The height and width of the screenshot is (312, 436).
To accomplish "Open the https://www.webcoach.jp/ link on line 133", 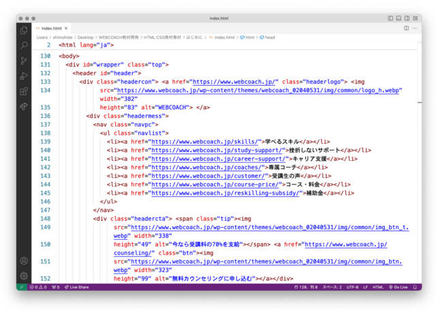I will pyautogui.click(x=234, y=82).
